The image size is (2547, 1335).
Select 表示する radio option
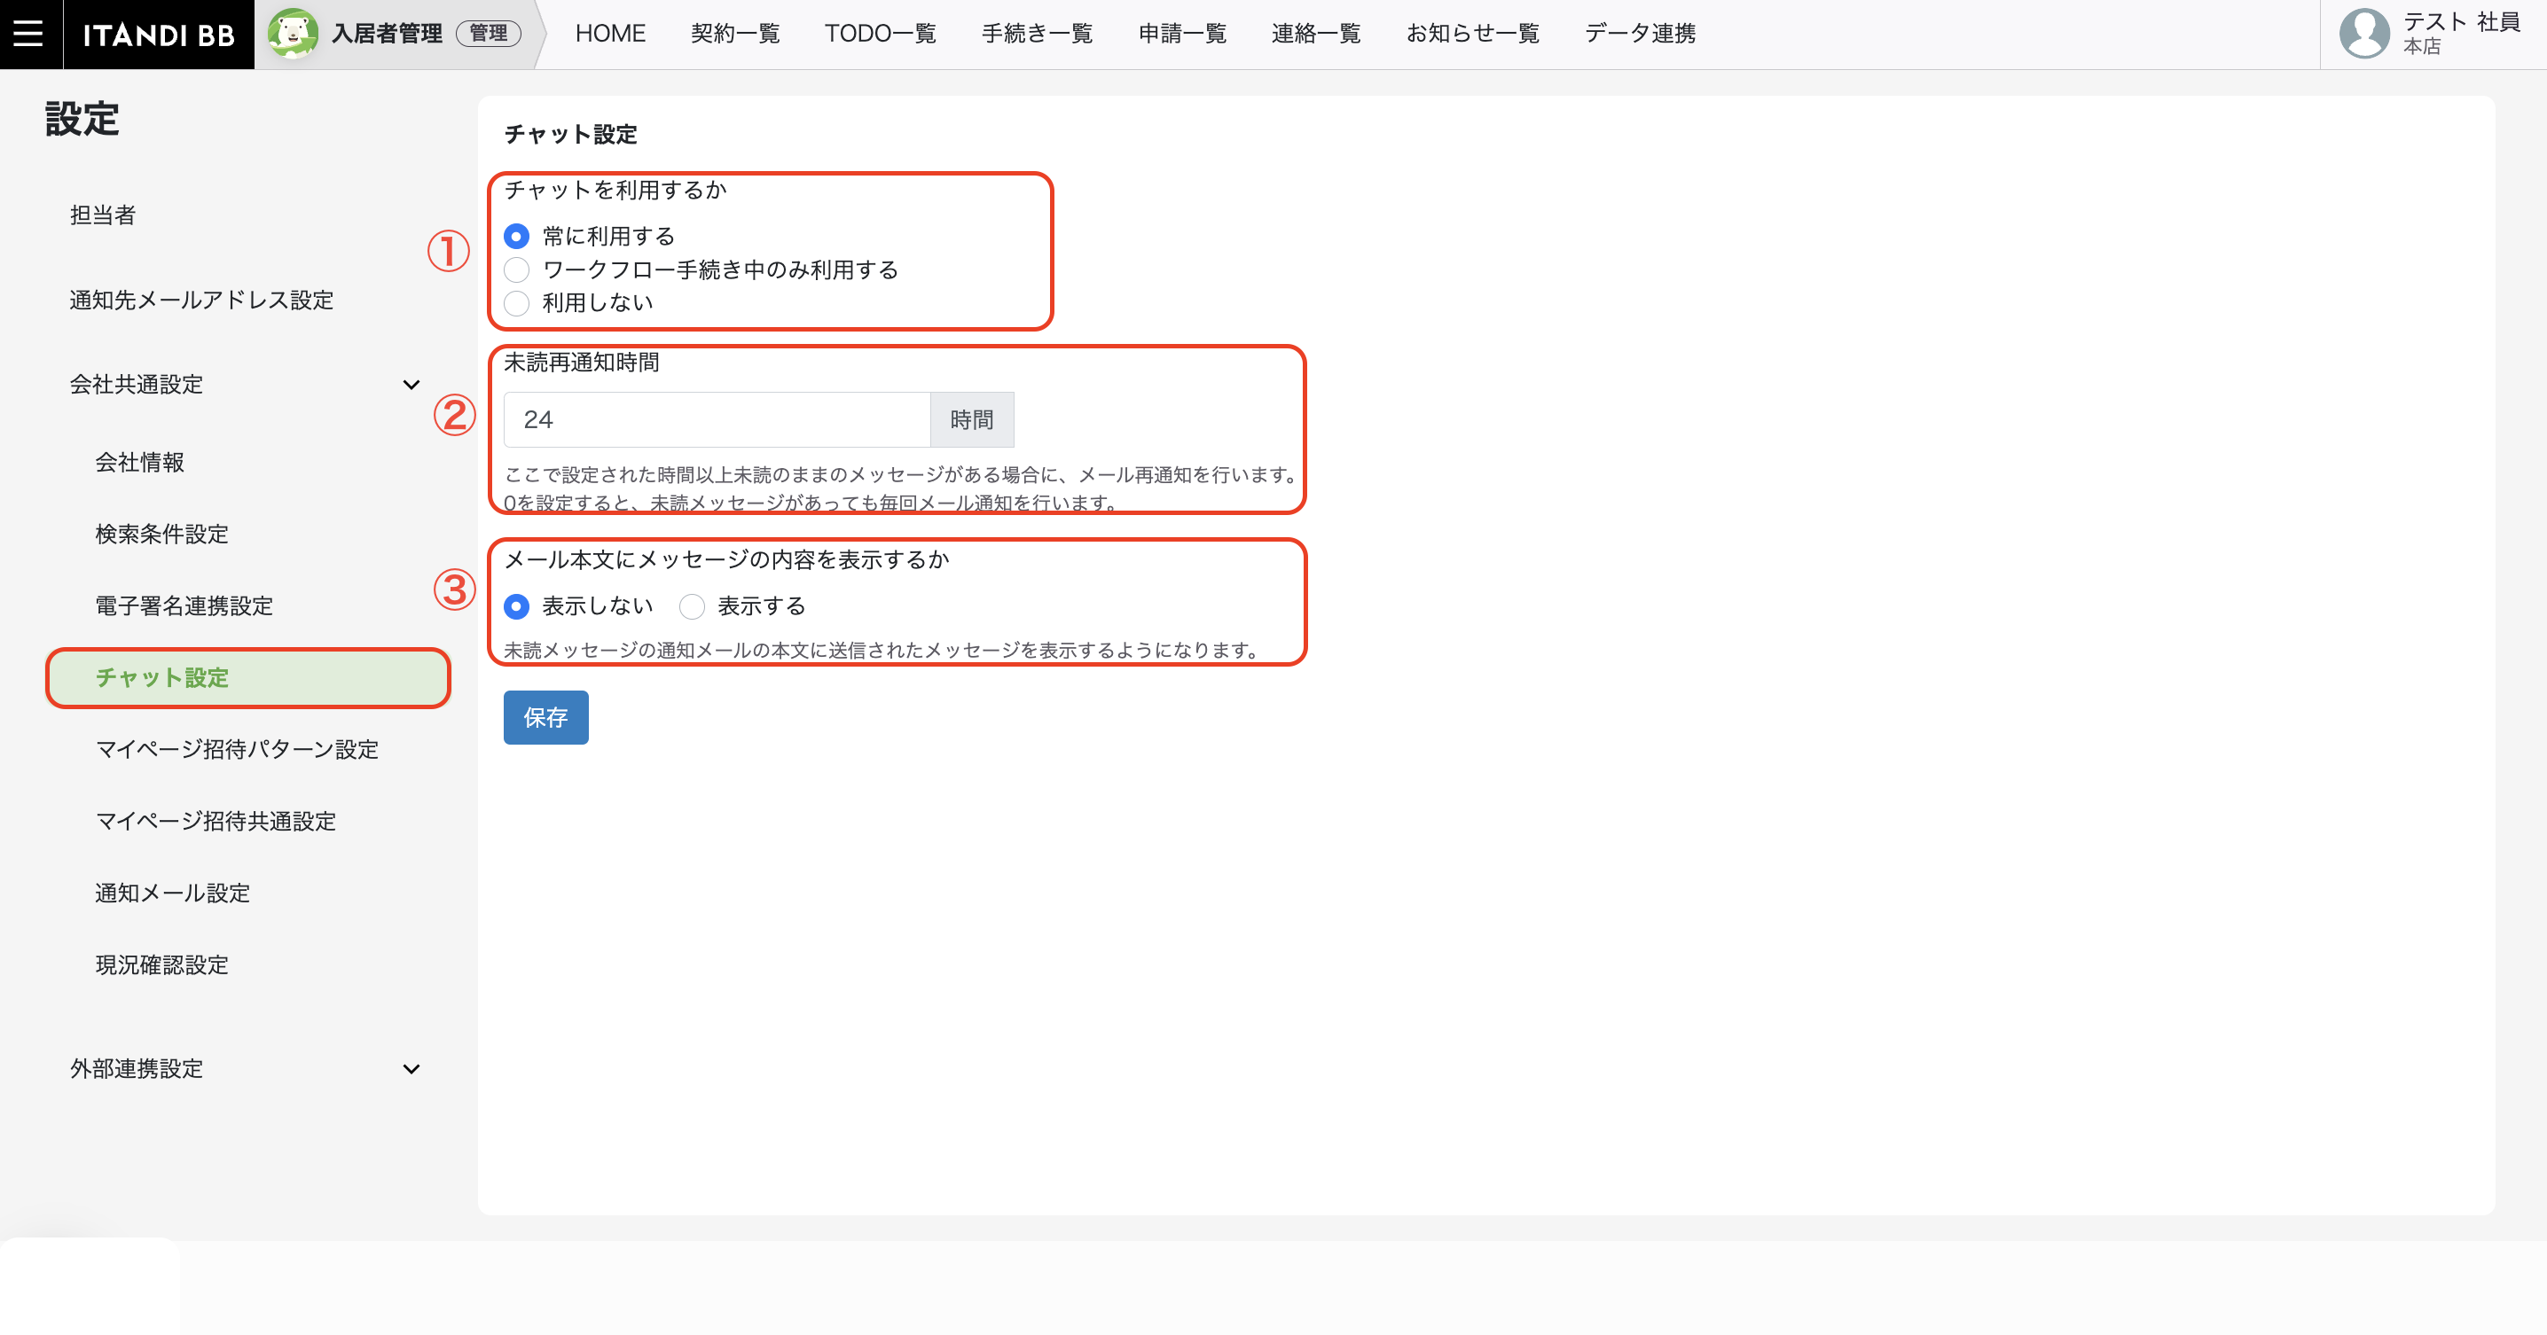click(x=692, y=605)
